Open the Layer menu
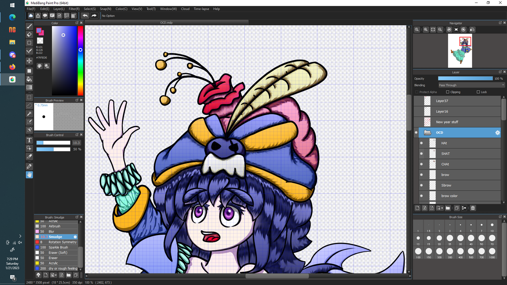 tap(59, 9)
